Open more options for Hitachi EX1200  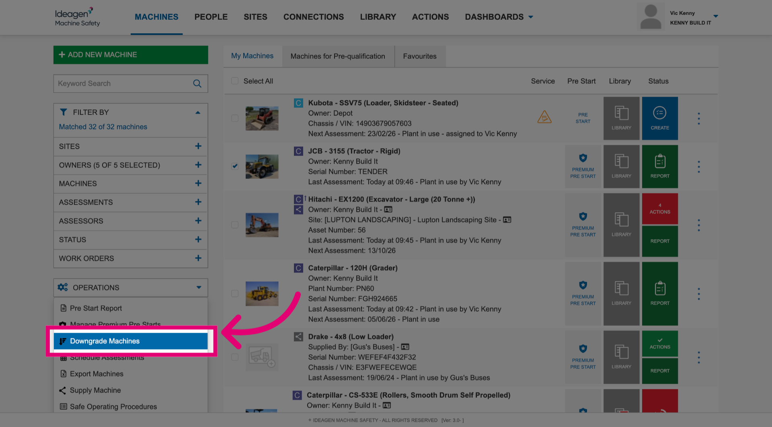click(x=698, y=225)
